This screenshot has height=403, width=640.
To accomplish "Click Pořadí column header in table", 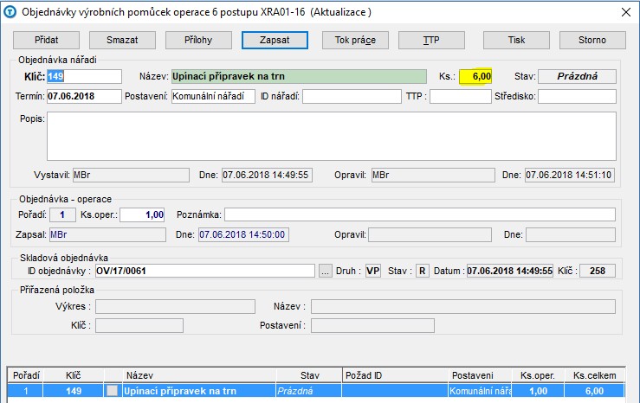I will coord(25,375).
